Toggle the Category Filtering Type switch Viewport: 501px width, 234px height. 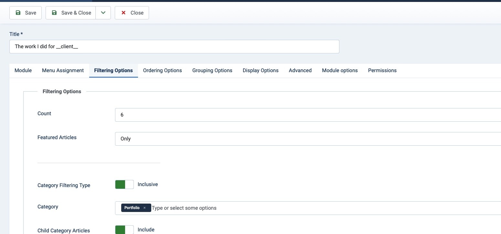pyautogui.click(x=124, y=184)
